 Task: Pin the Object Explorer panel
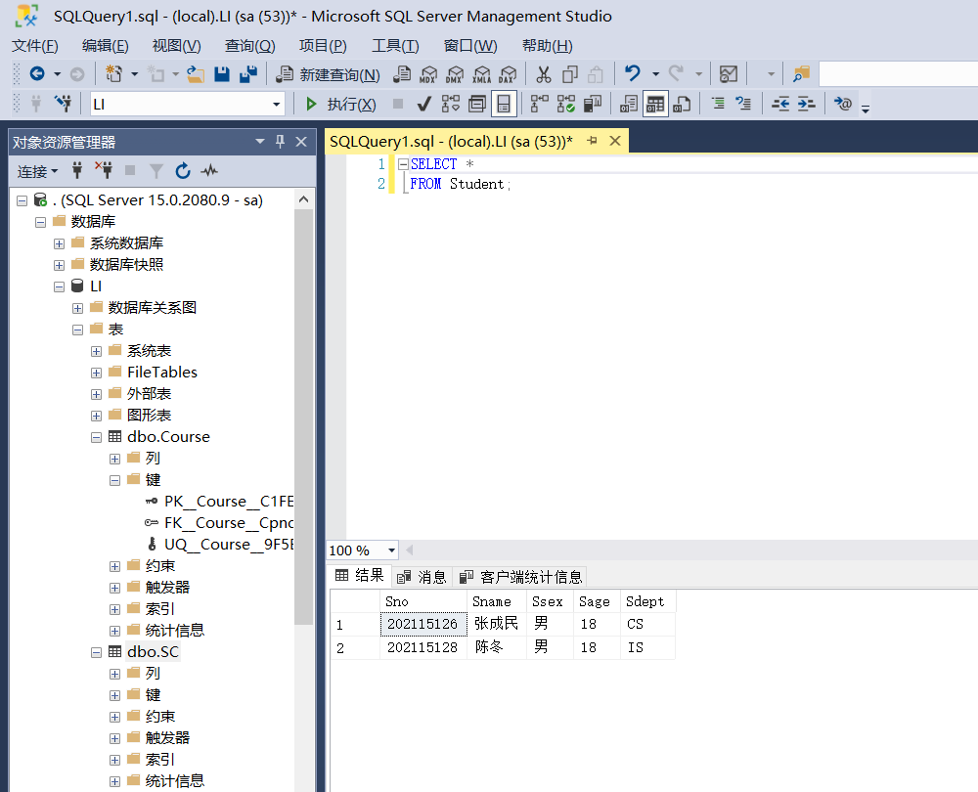[280, 141]
